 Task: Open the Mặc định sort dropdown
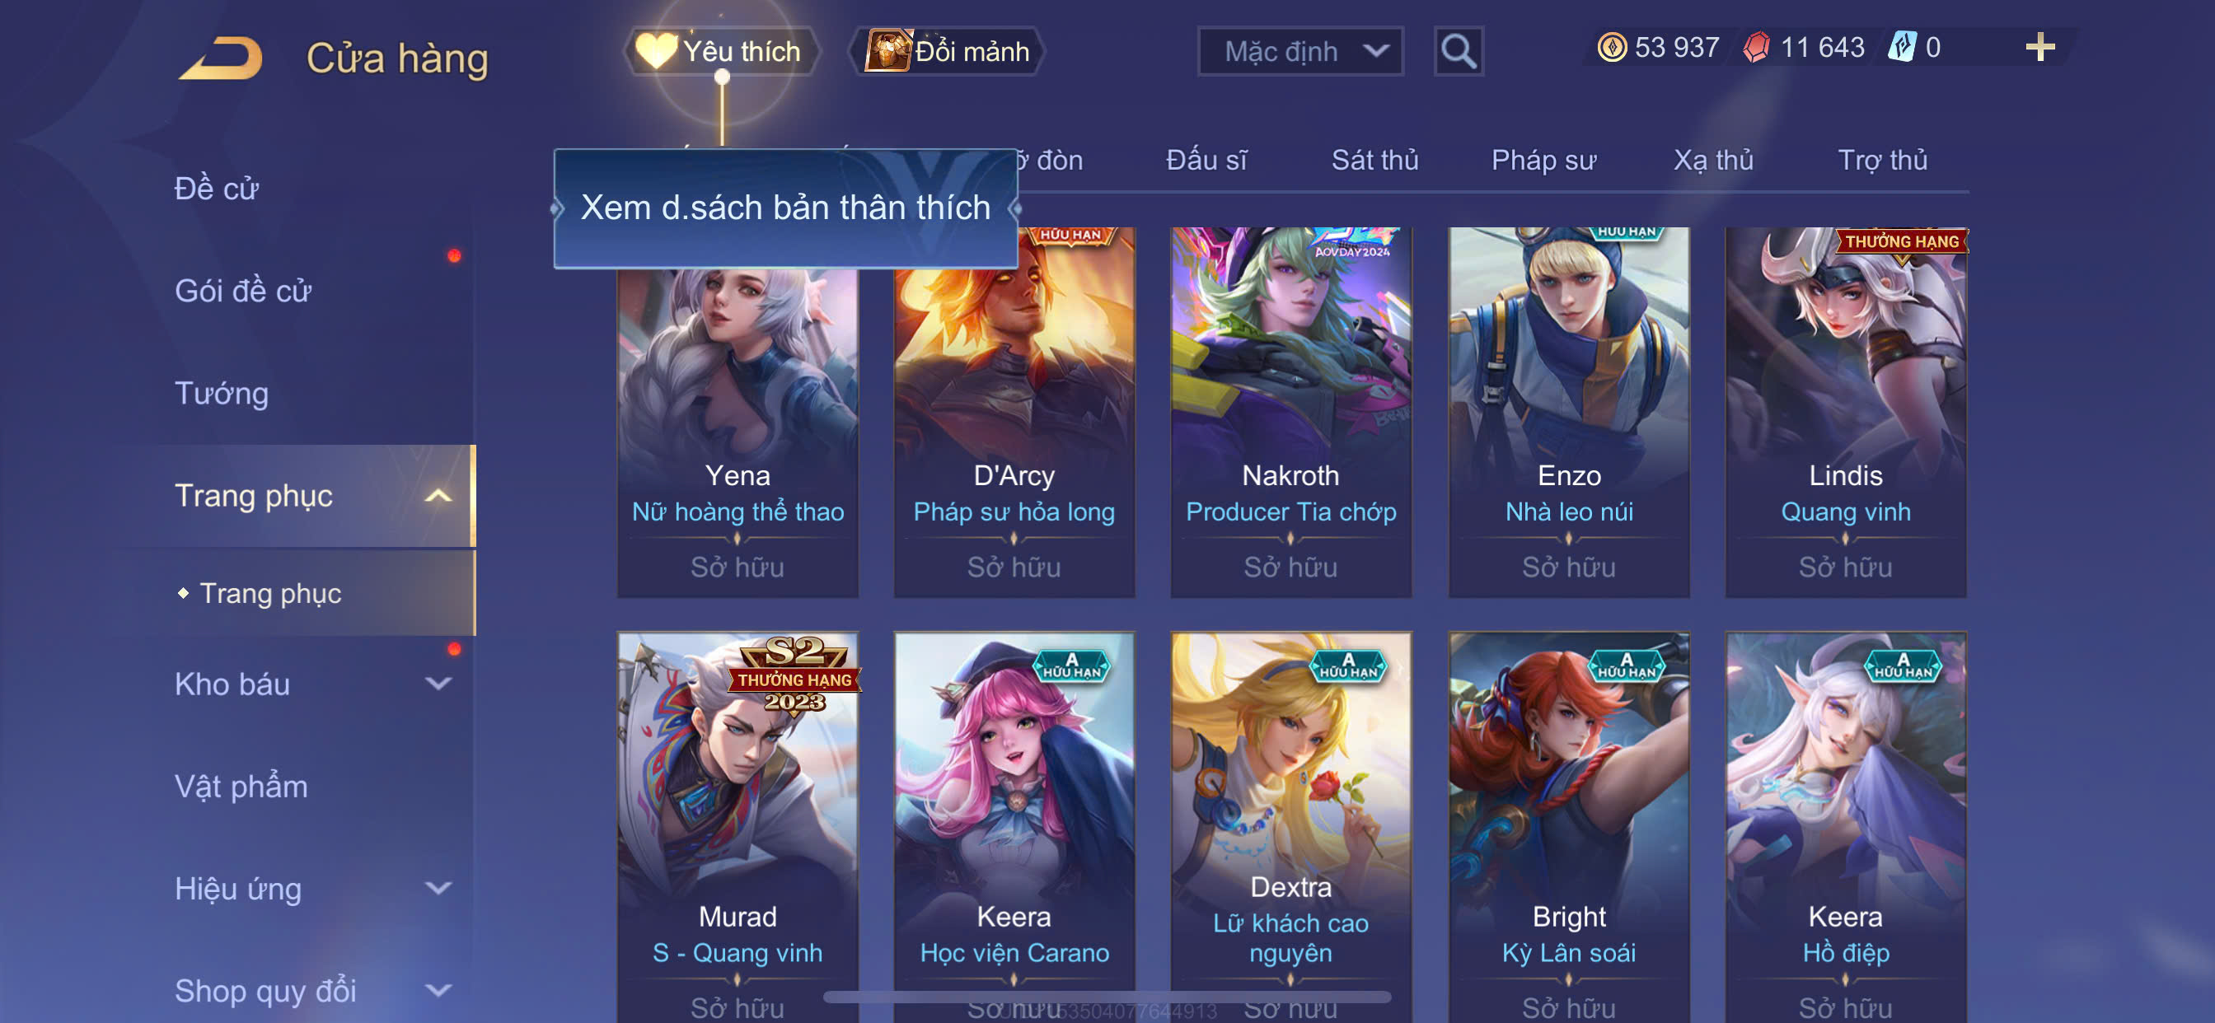point(1300,52)
